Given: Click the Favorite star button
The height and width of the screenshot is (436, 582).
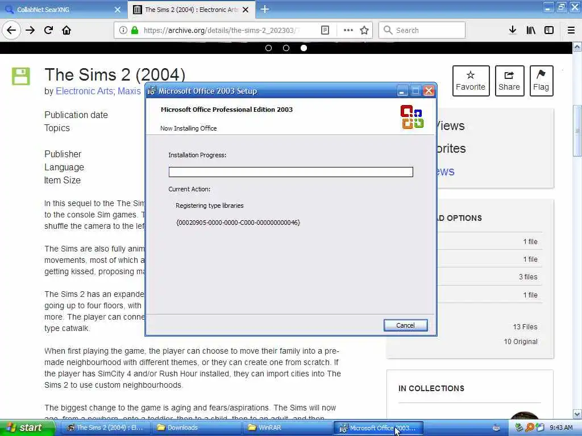Looking at the screenshot, I should (471, 81).
